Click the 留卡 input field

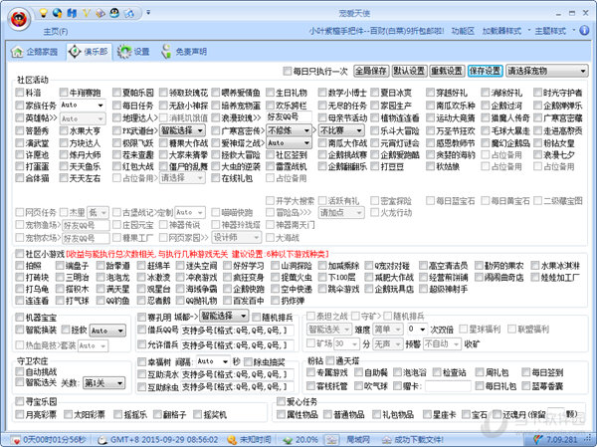coord(448,386)
